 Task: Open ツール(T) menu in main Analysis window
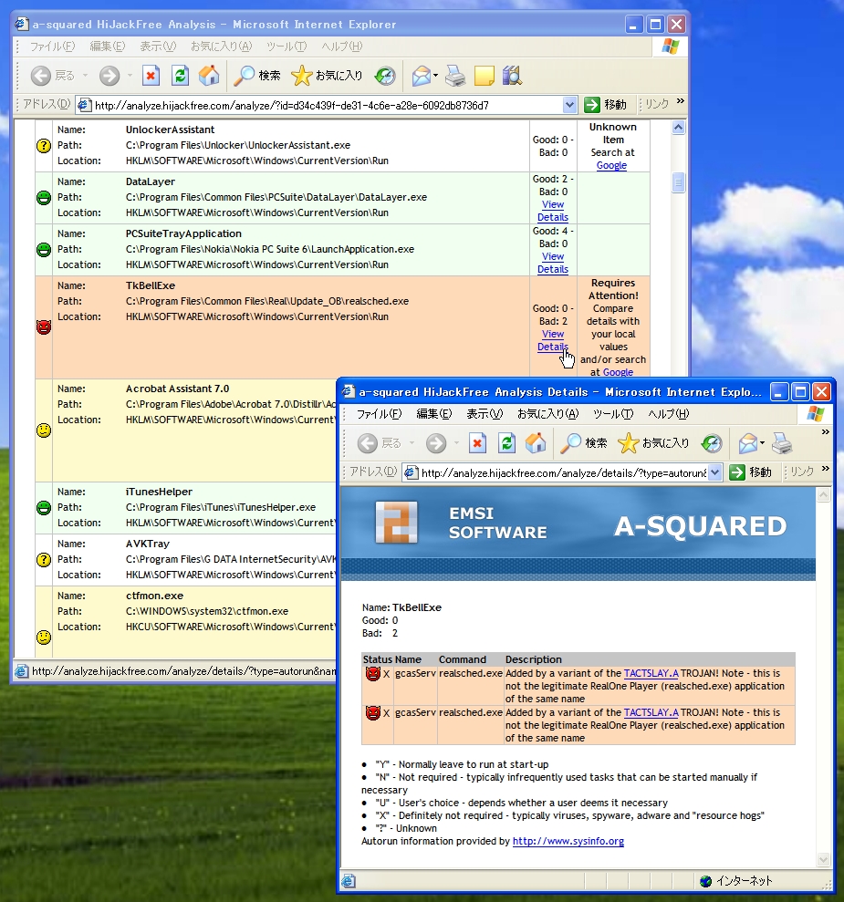coord(287,46)
